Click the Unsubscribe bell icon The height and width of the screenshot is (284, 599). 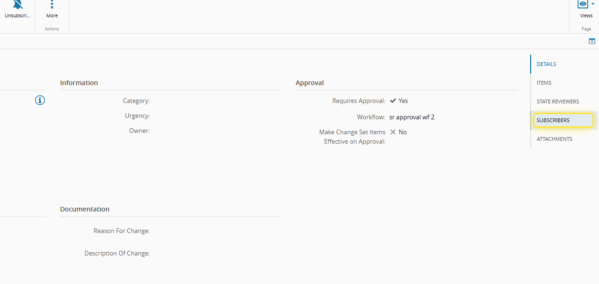click(17, 5)
